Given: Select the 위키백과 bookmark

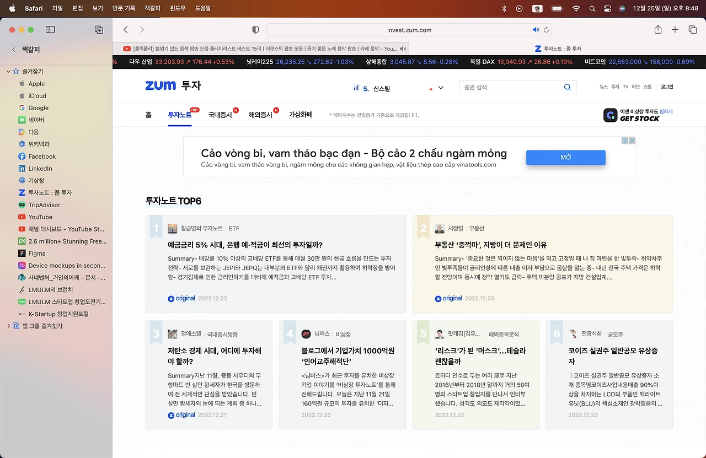Looking at the screenshot, I should click(x=34, y=144).
